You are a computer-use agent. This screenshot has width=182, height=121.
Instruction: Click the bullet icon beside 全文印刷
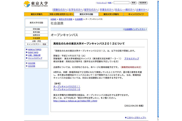point(26,66)
